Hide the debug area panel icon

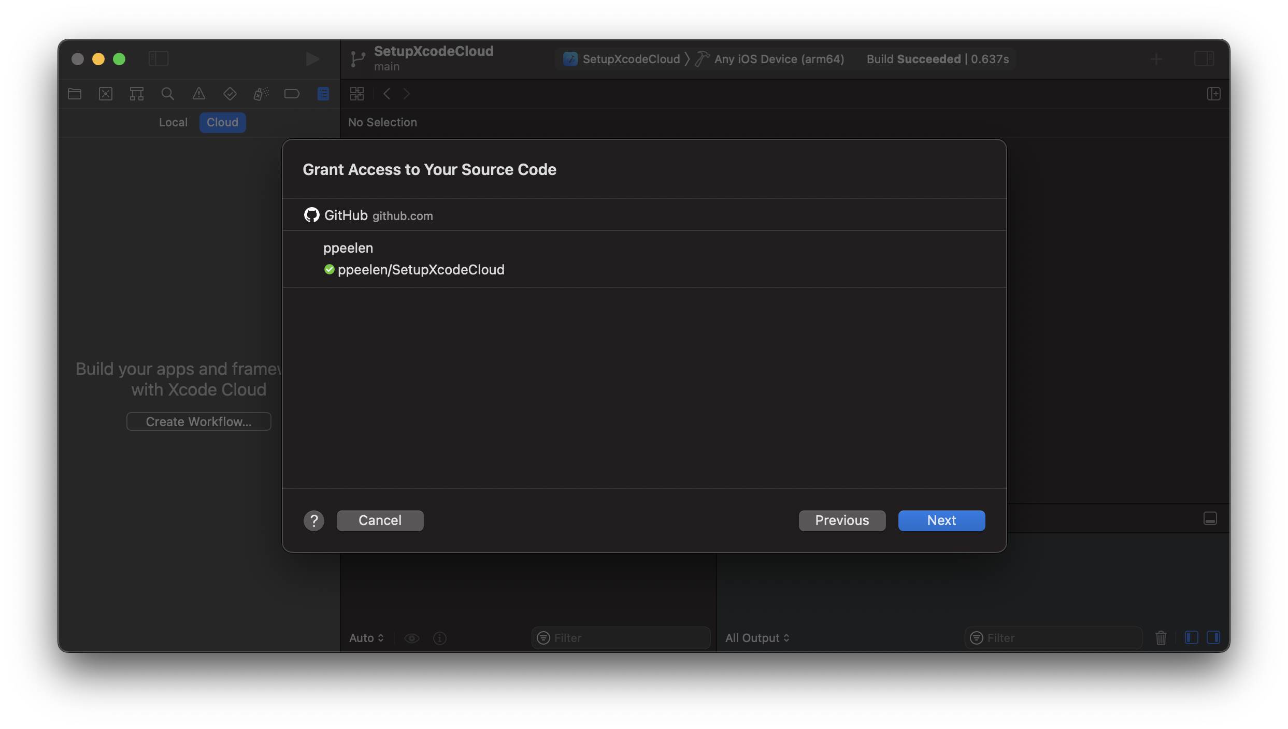coord(1210,518)
